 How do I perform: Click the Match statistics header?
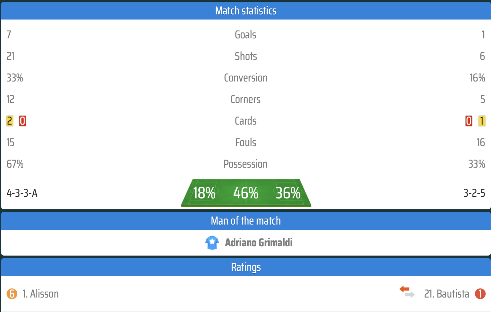tap(246, 11)
